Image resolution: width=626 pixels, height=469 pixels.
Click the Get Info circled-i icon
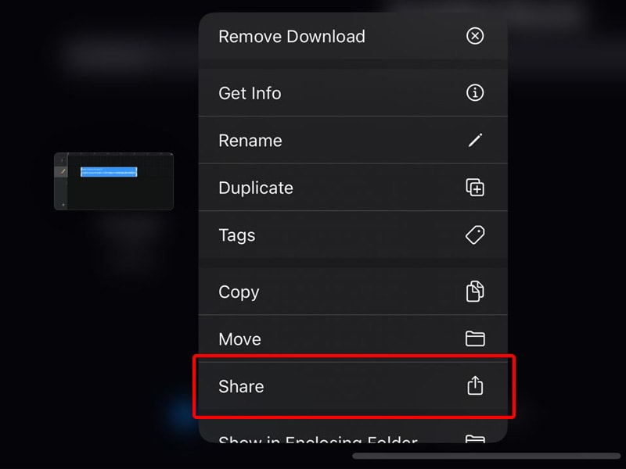475,93
